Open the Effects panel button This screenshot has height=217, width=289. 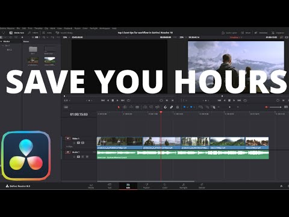pyautogui.click(x=33, y=33)
